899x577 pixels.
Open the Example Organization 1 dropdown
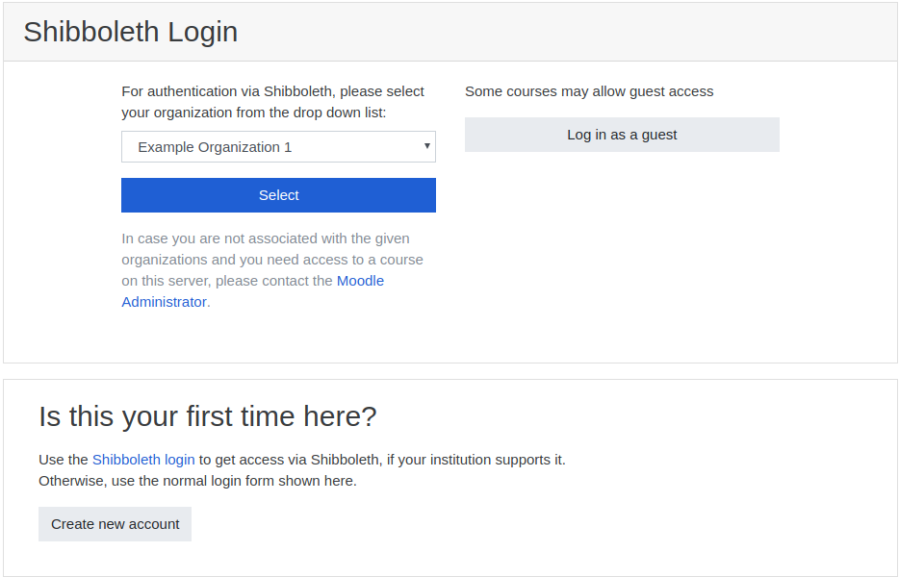click(x=278, y=147)
